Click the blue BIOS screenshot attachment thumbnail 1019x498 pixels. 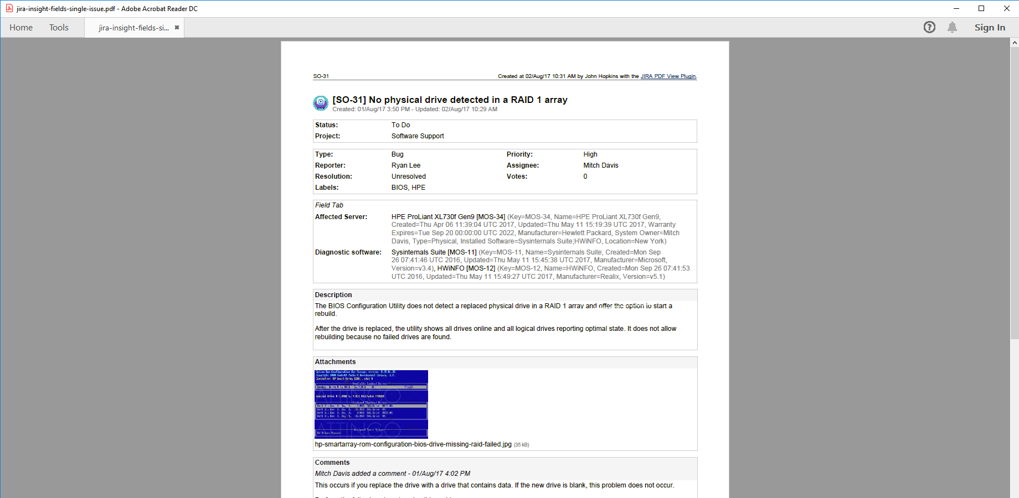[x=371, y=404]
